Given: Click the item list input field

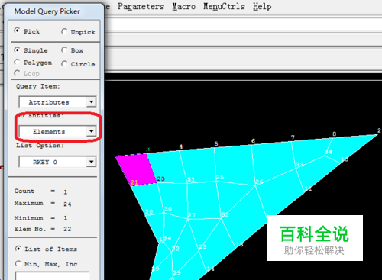Looking at the screenshot, I should click(x=52, y=275).
